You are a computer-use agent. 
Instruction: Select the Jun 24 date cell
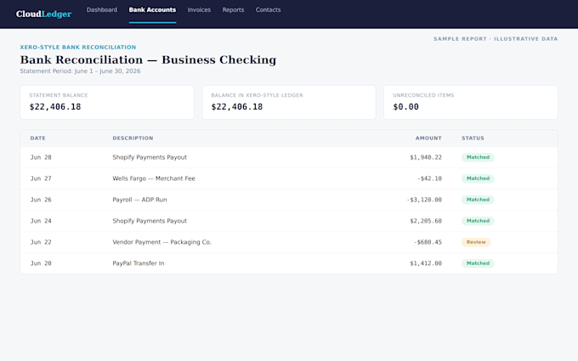click(41, 221)
